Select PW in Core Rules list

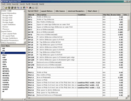(x=4, y=51)
